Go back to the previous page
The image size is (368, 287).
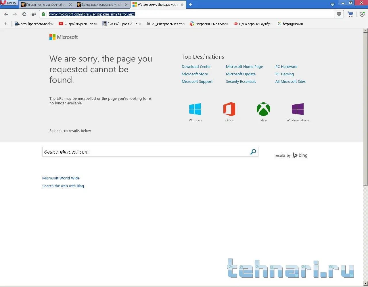click(6, 14)
